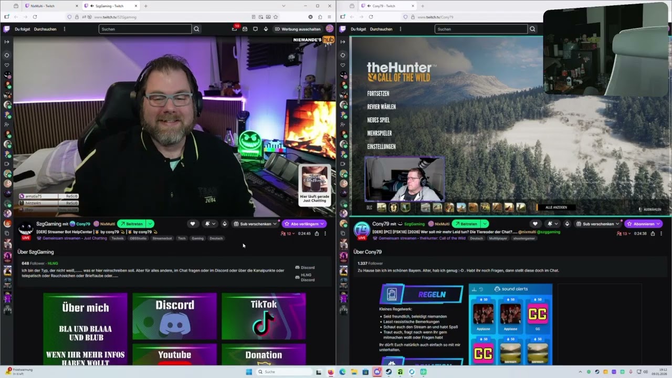Open notification bell settings for Cony79
Viewport: 672px width, 378px height.
552,224
